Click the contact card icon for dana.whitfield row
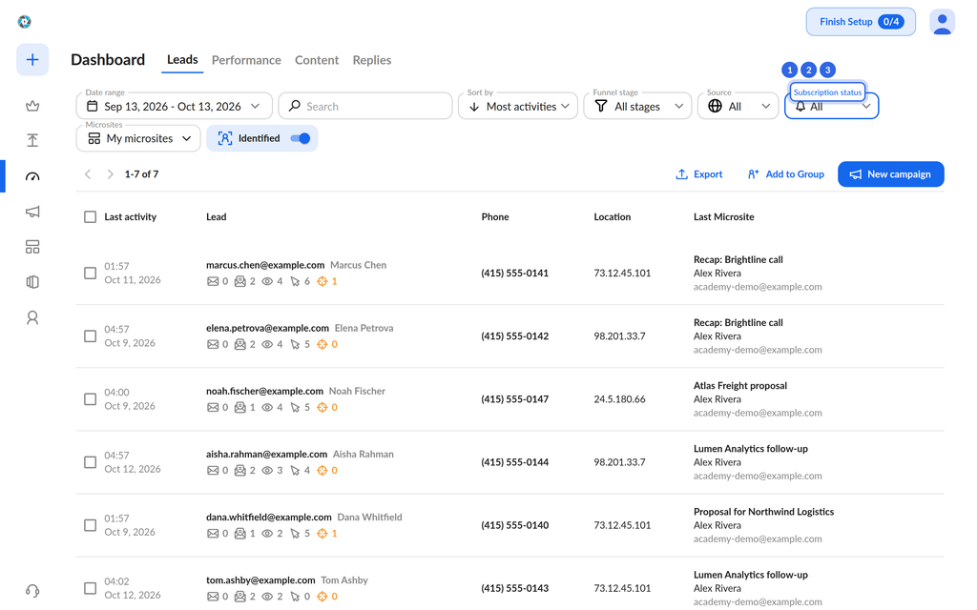 tap(239, 534)
